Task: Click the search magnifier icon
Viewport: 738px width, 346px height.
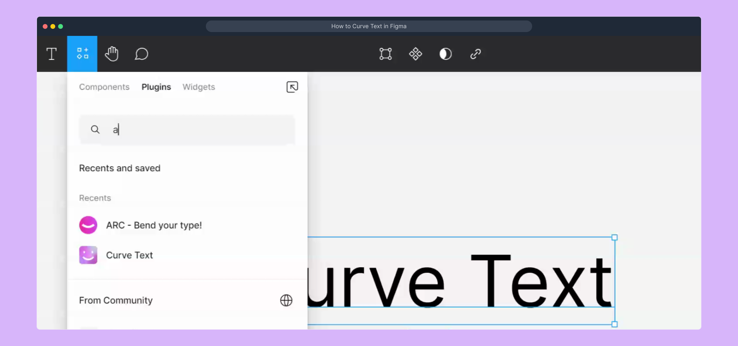Action: (95, 129)
